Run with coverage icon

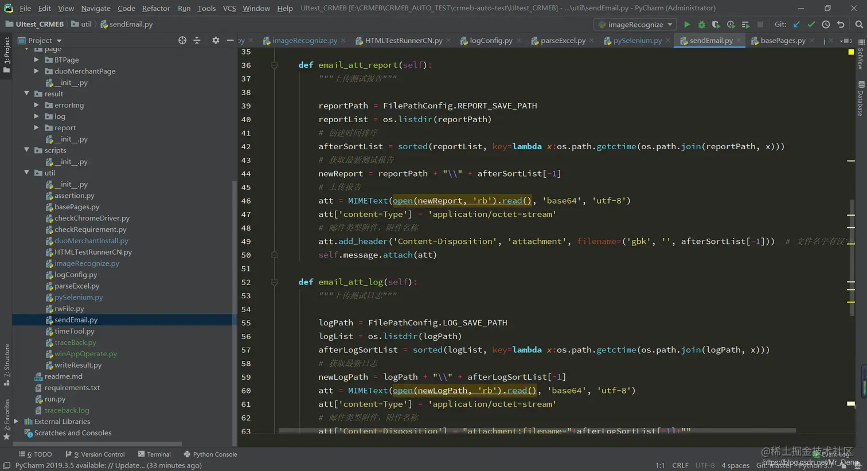716,25
